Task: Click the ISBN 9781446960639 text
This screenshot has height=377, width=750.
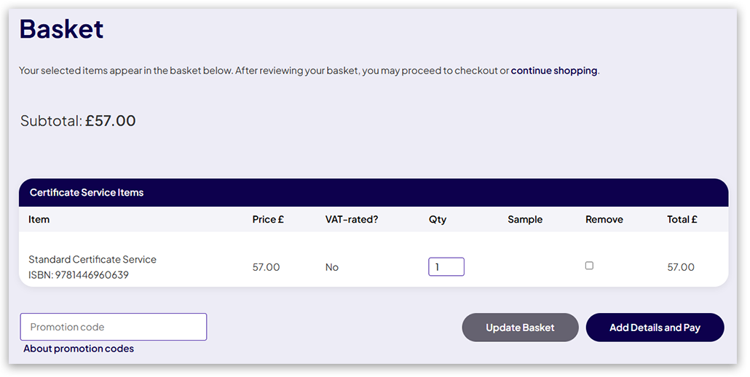Action: click(x=79, y=275)
